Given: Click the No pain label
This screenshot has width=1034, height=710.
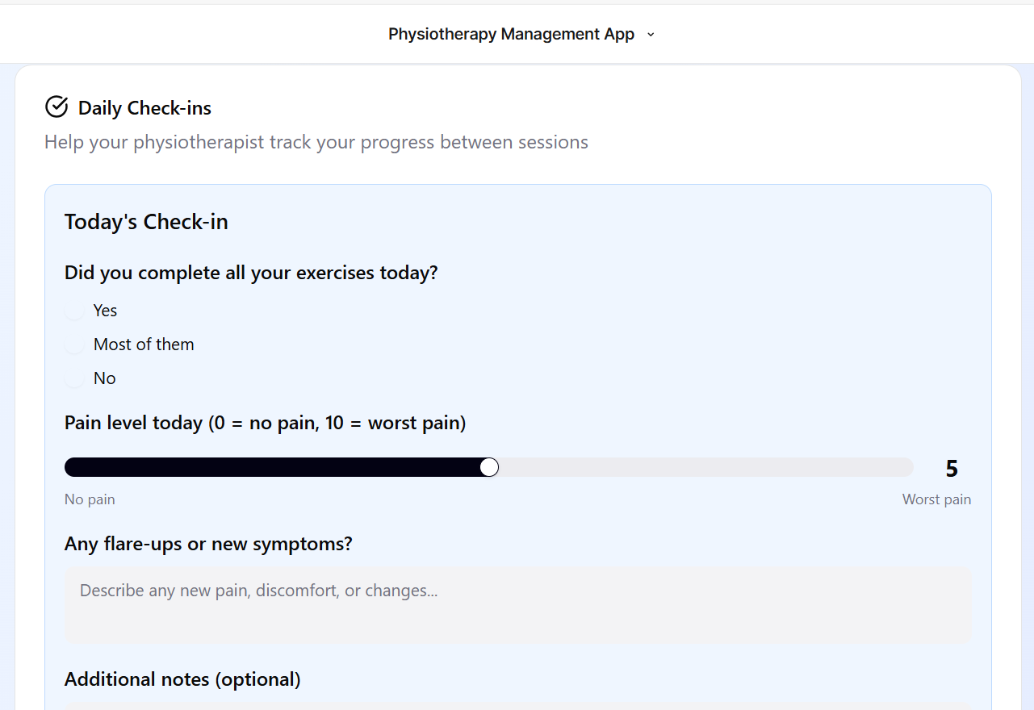Looking at the screenshot, I should [x=90, y=499].
